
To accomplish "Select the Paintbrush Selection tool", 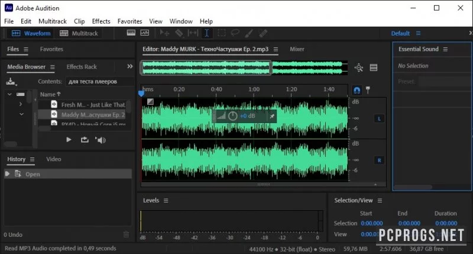I will click(x=248, y=33).
